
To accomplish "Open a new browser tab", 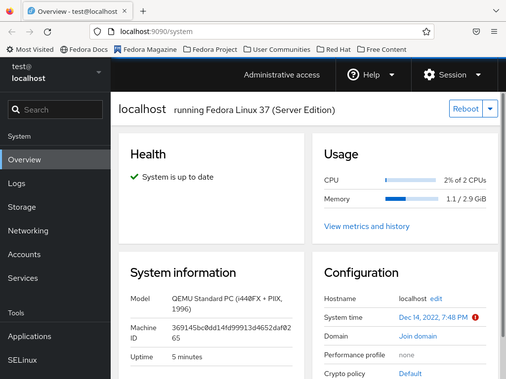I will coord(143,11).
